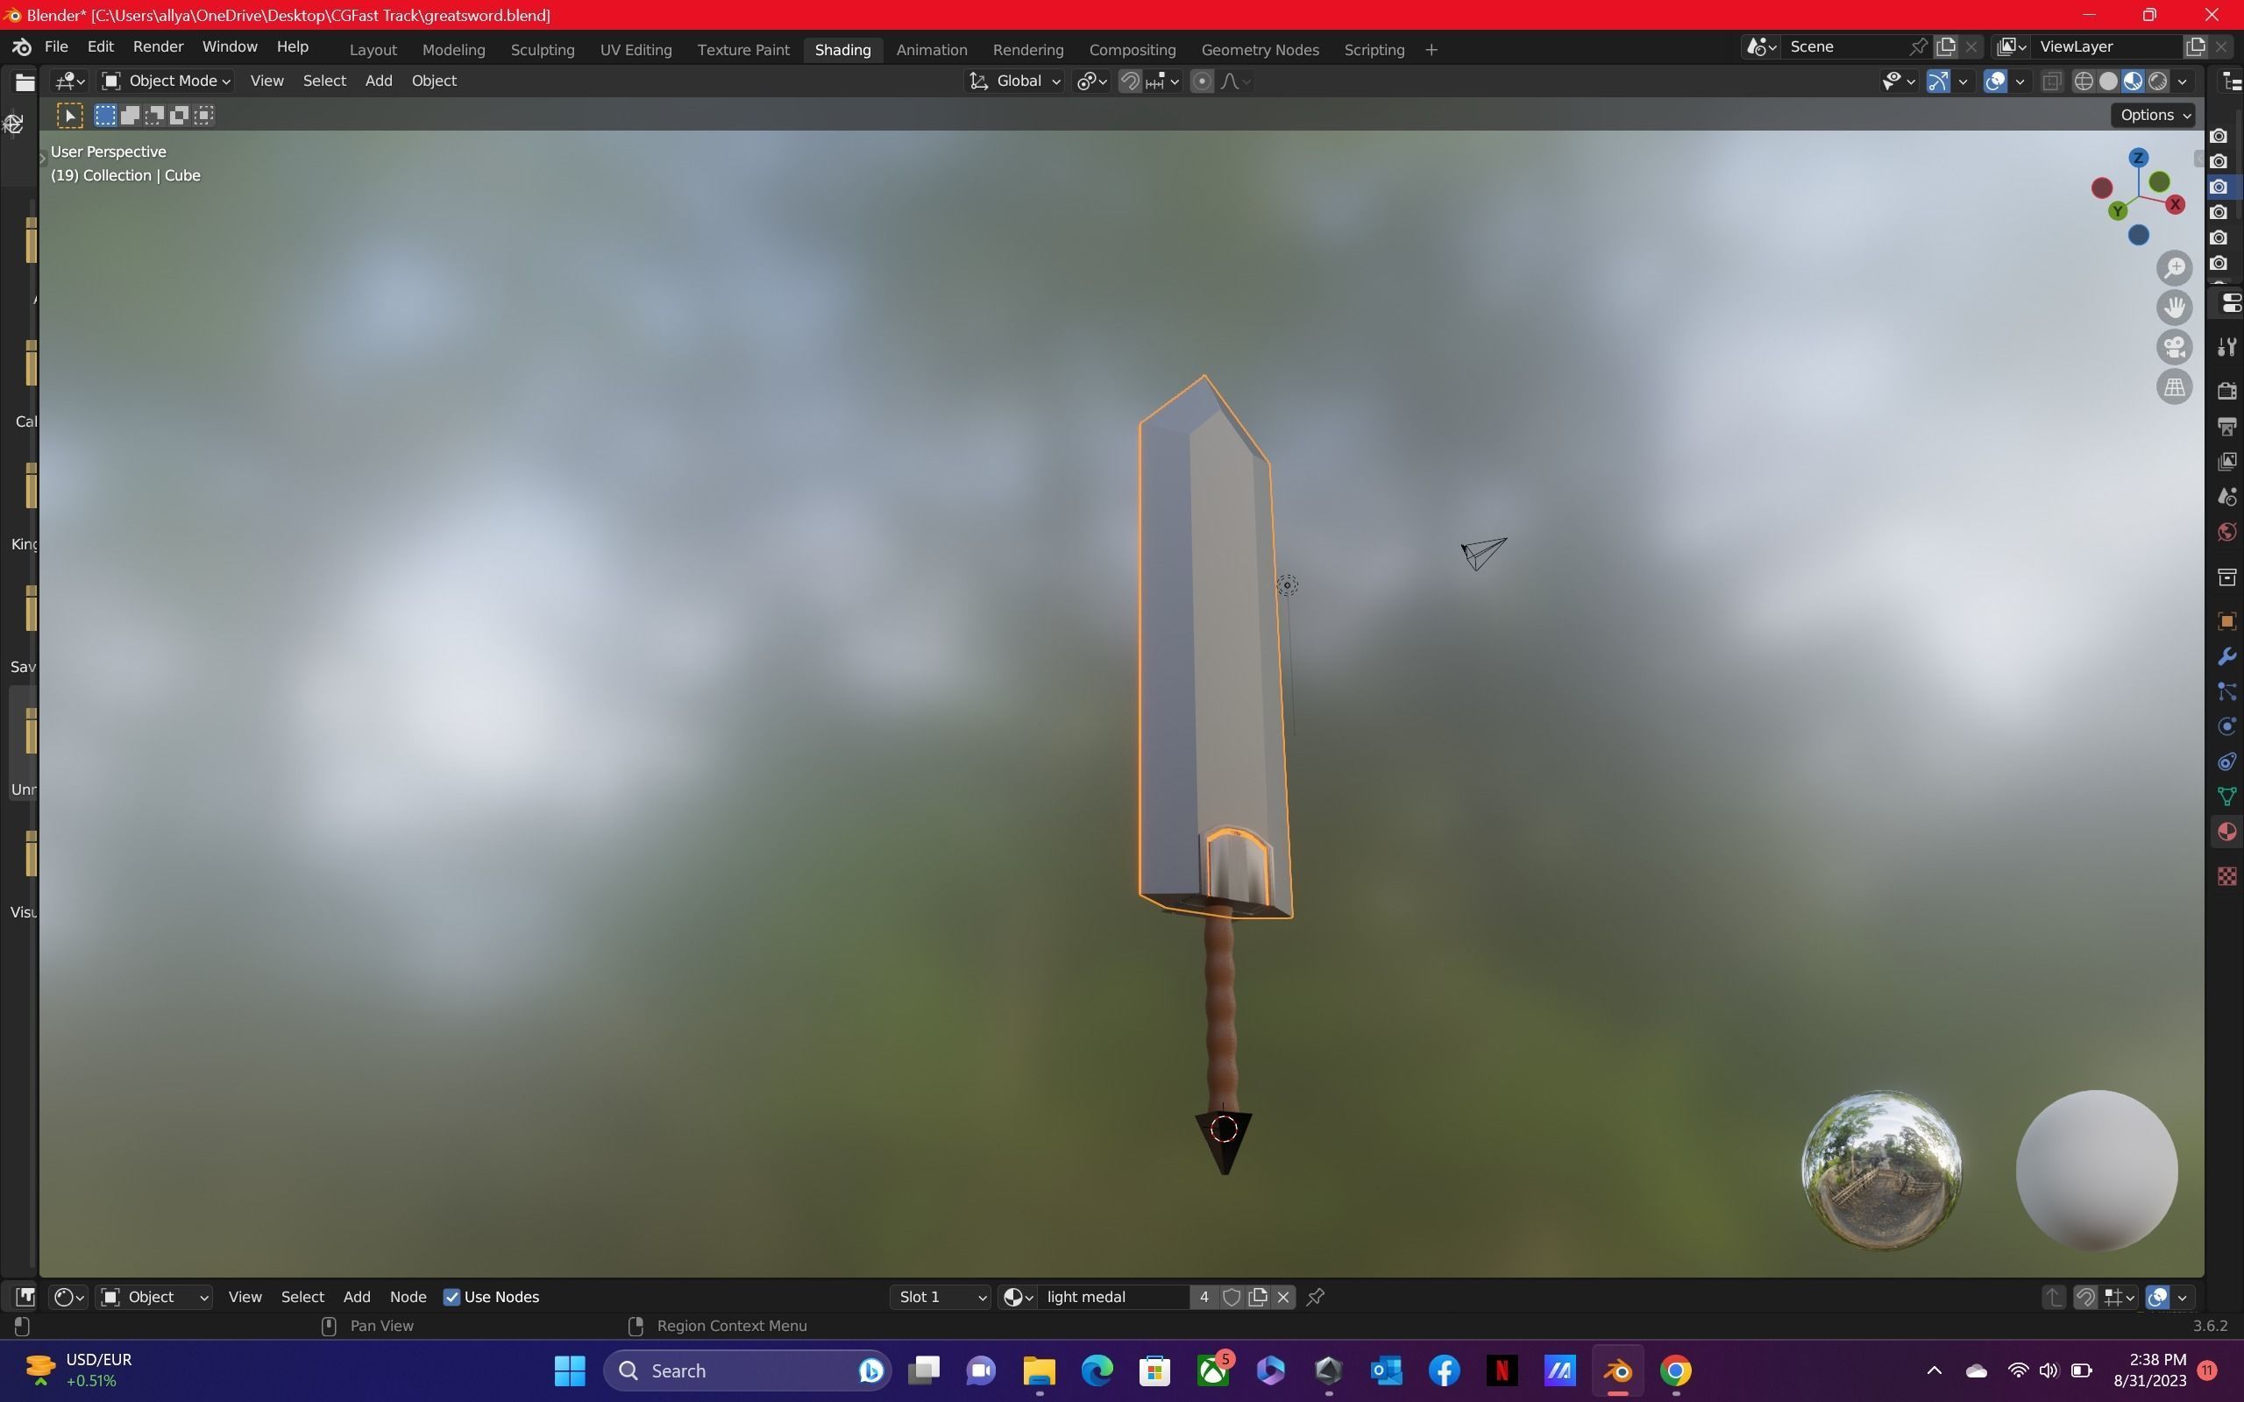Click the zoom in/out viewport gizmo
Viewport: 2244px width, 1402px height.
coord(2175,268)
